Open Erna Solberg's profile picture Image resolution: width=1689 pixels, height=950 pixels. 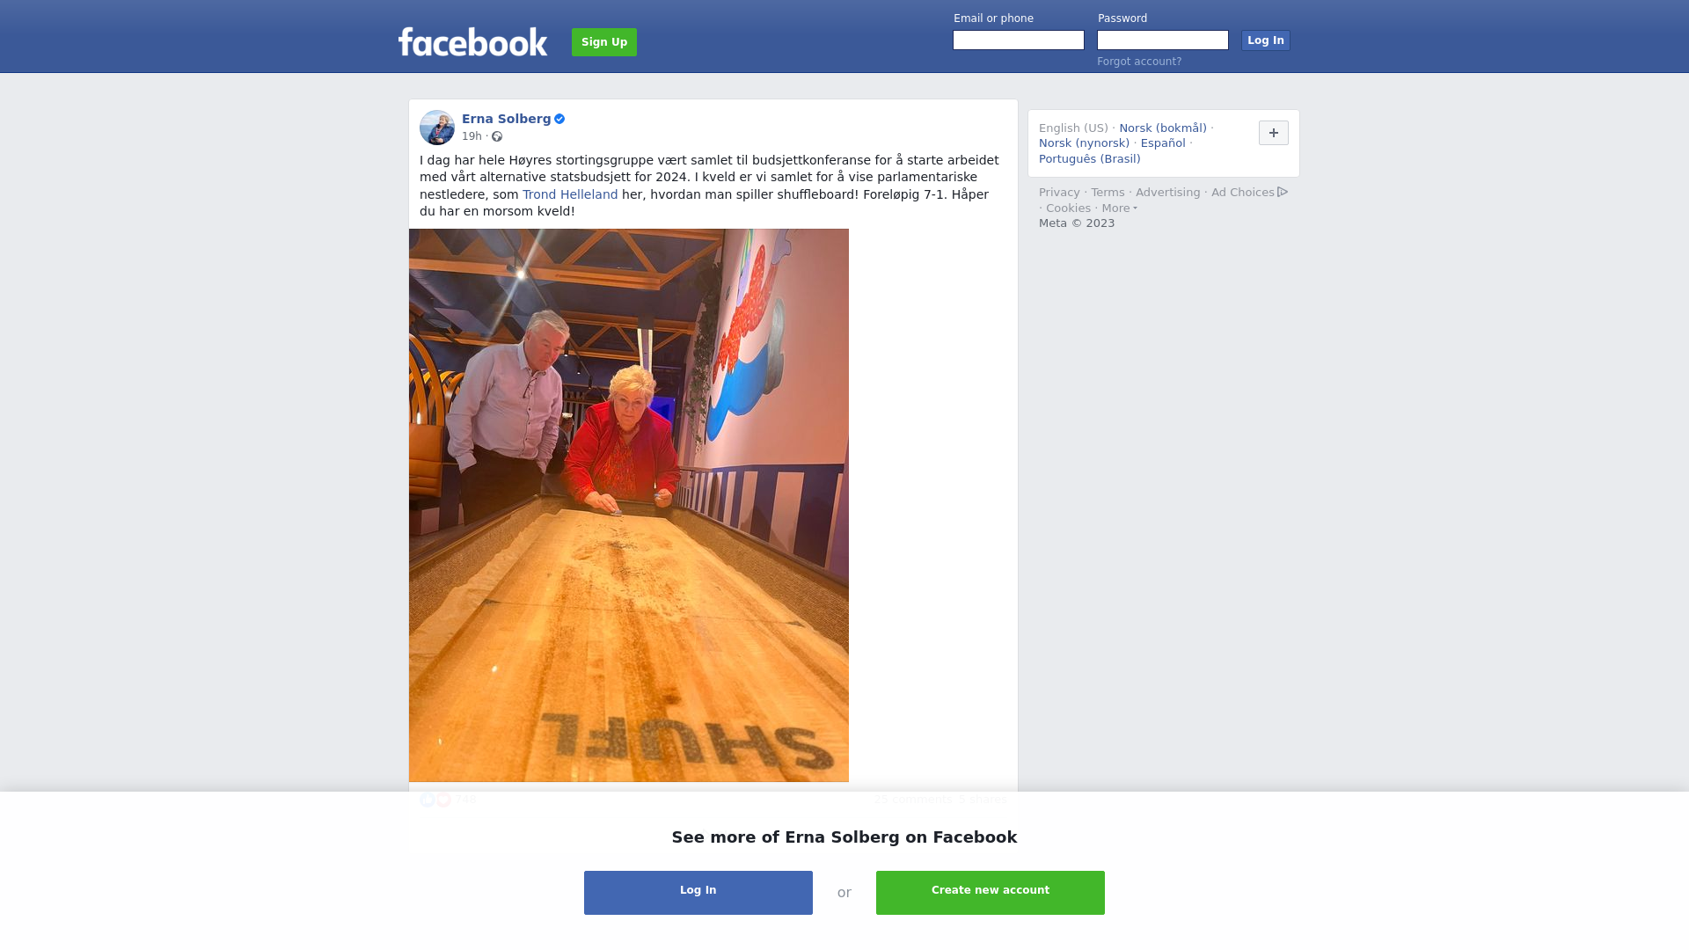click(437, 128)
